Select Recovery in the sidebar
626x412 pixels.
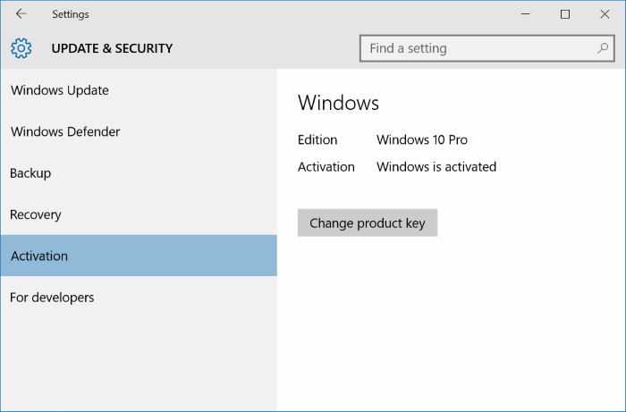click(x=139, y=214)
